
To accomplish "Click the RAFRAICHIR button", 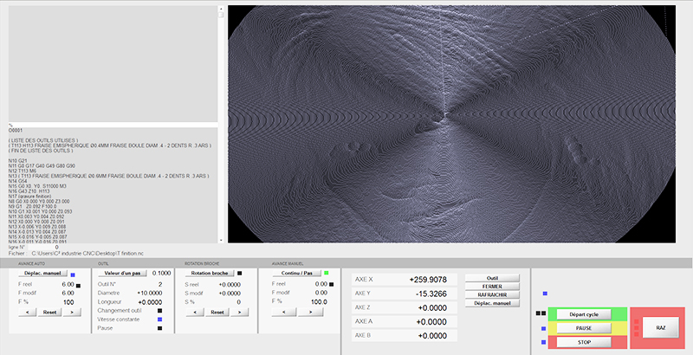I will coord(492,295).
